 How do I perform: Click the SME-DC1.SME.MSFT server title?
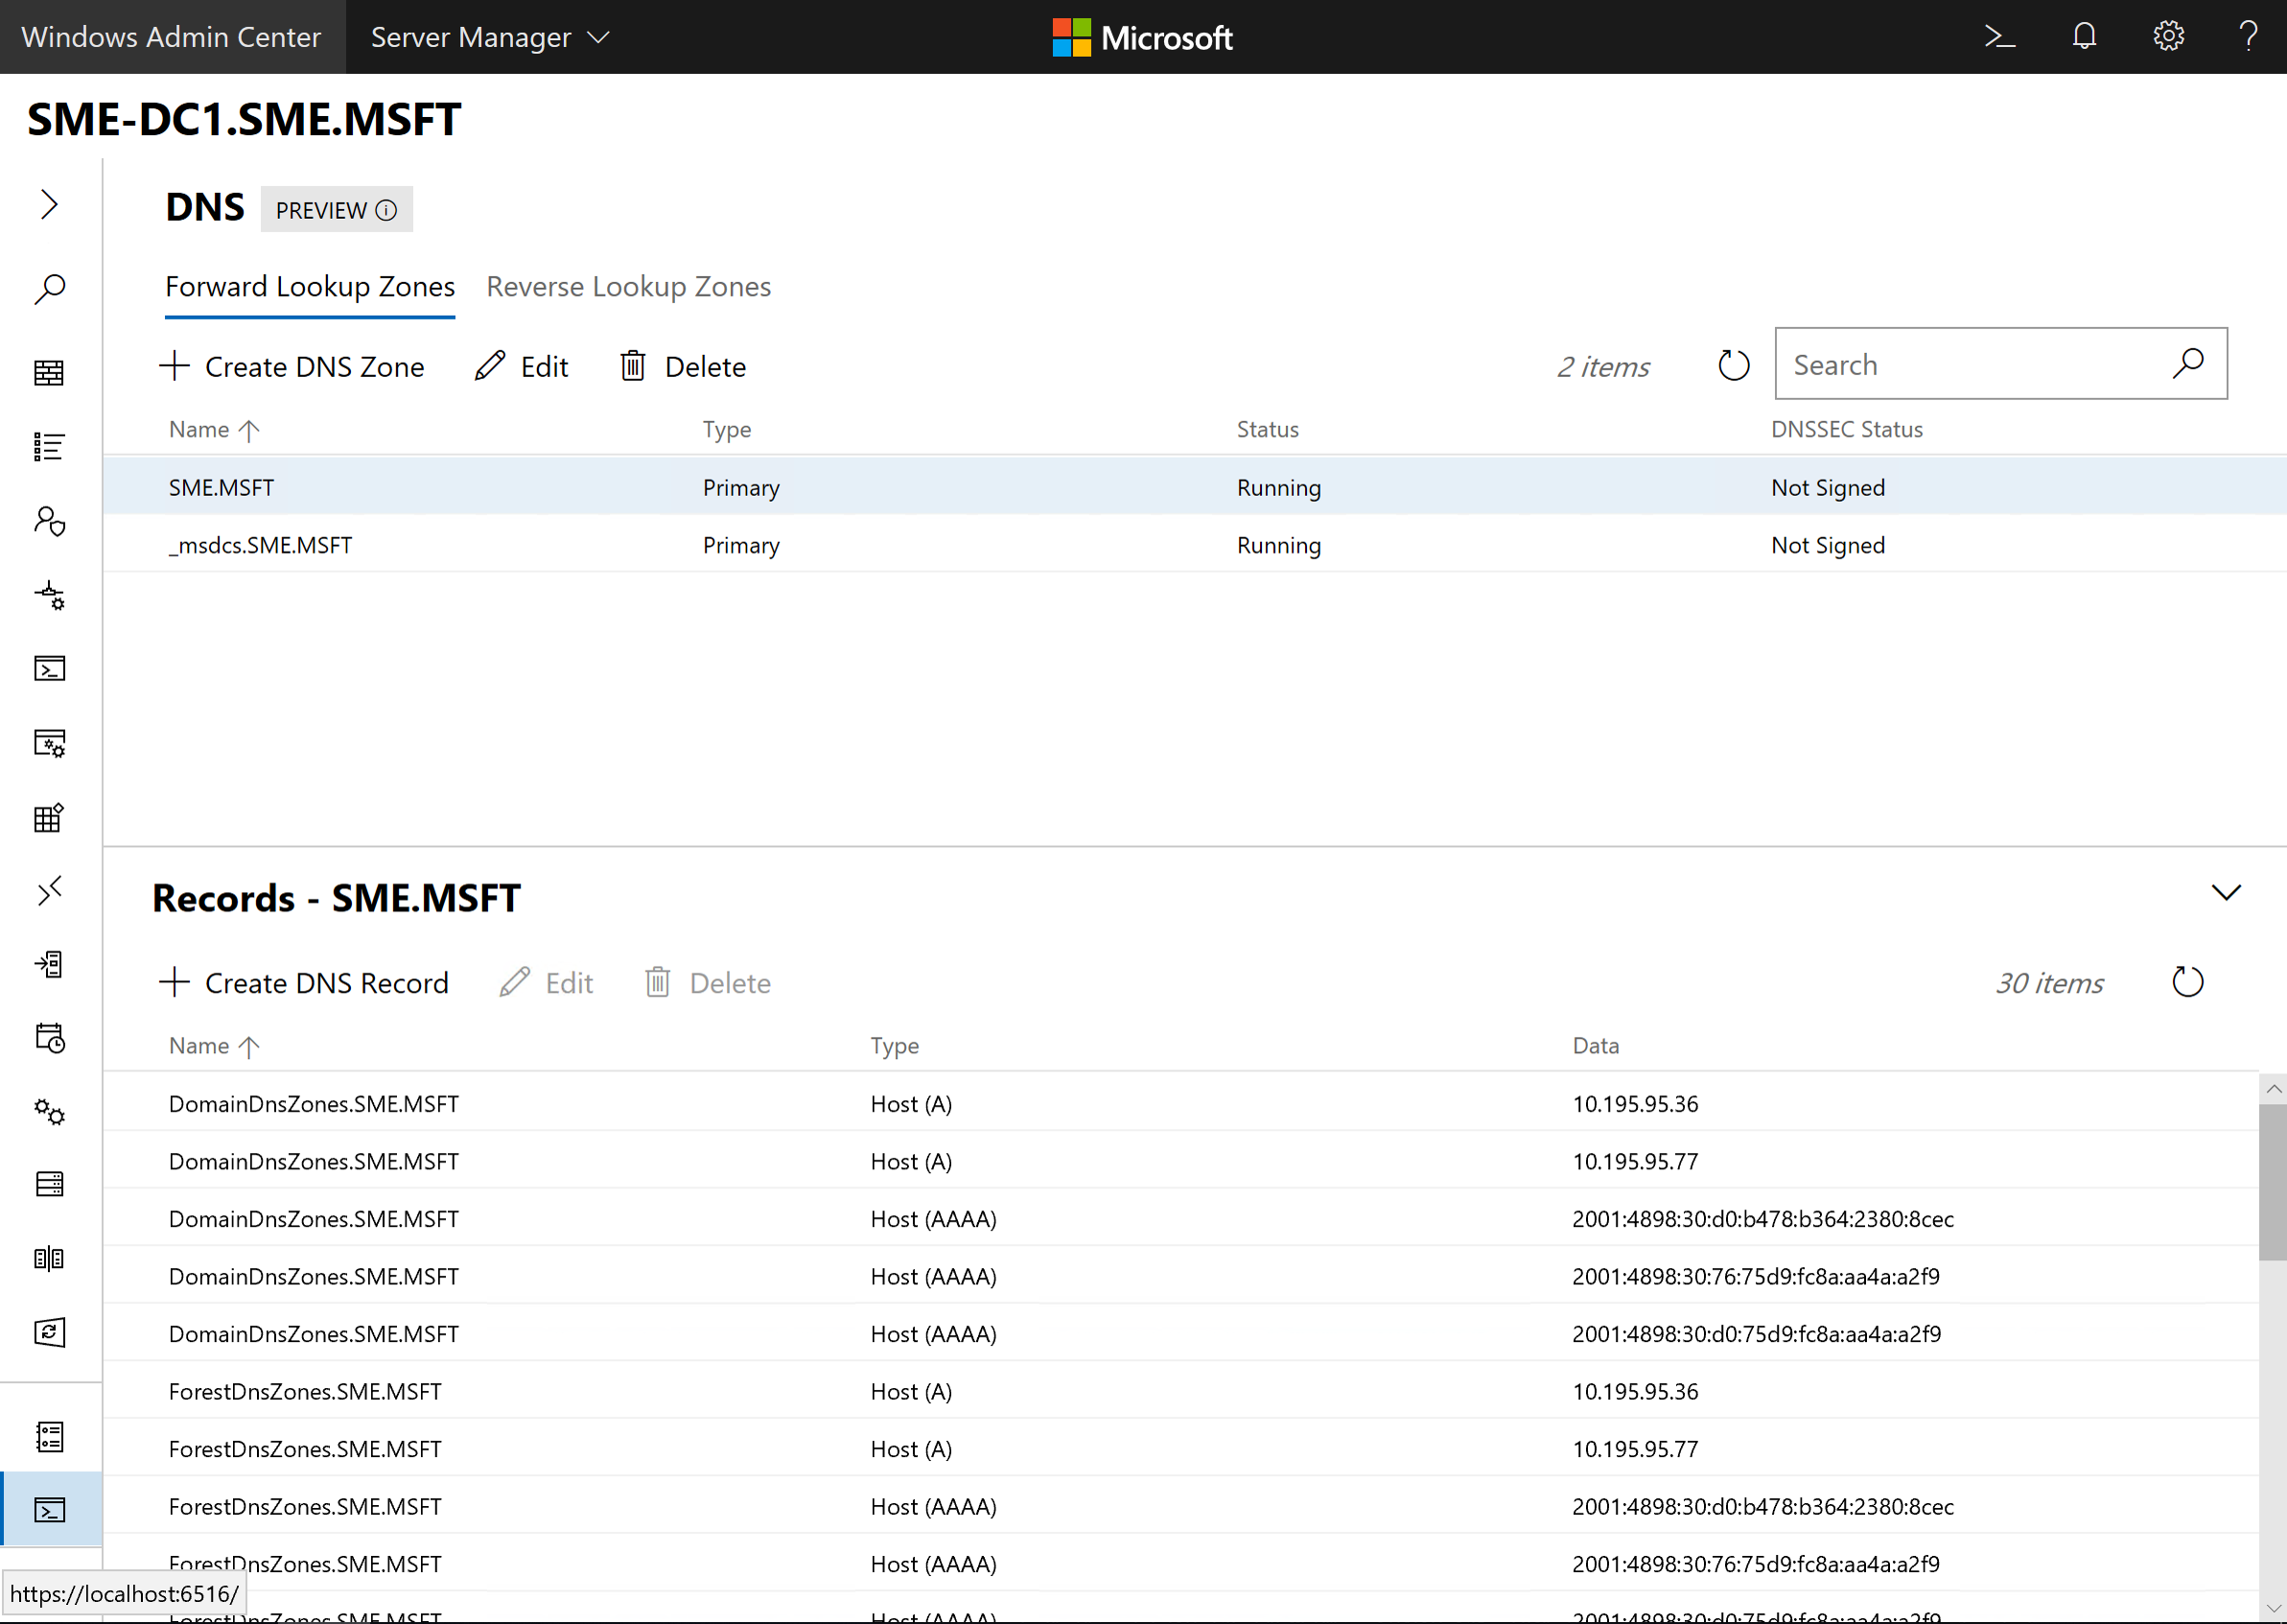pos(244,119)
